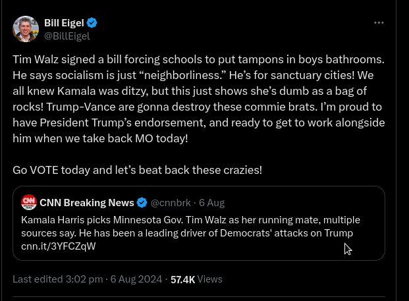Click Bill Eigel's profile avatar
Viewport: 409px width, 301px height.
26,29
